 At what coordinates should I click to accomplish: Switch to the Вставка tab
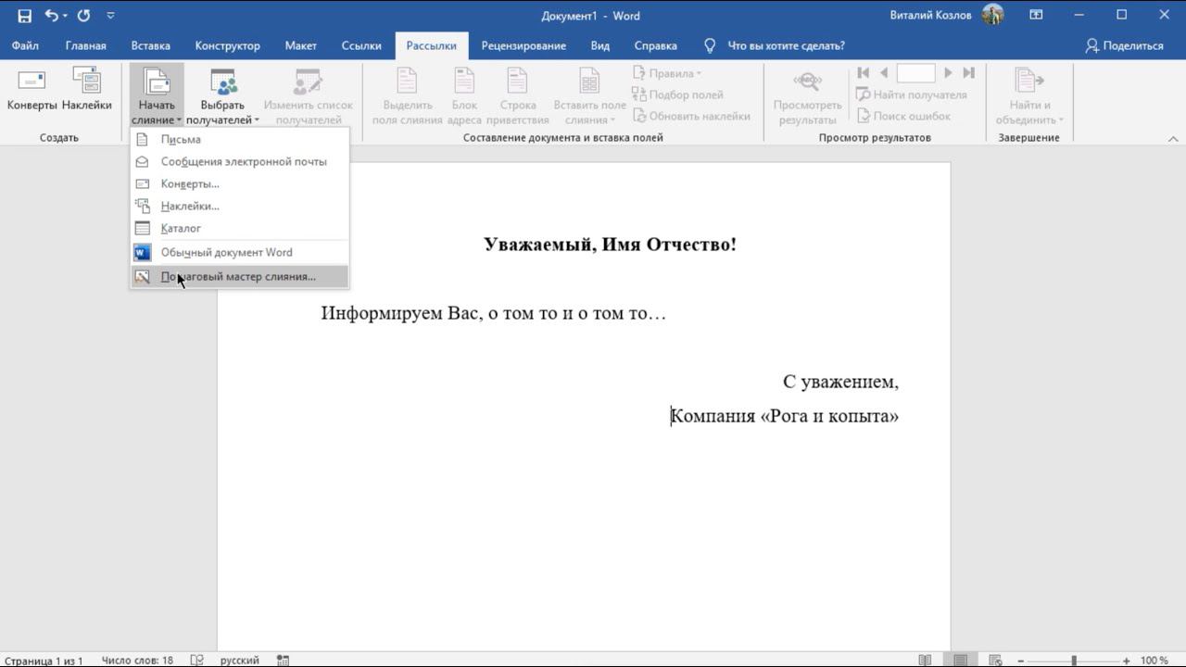[x=150, y=45]
